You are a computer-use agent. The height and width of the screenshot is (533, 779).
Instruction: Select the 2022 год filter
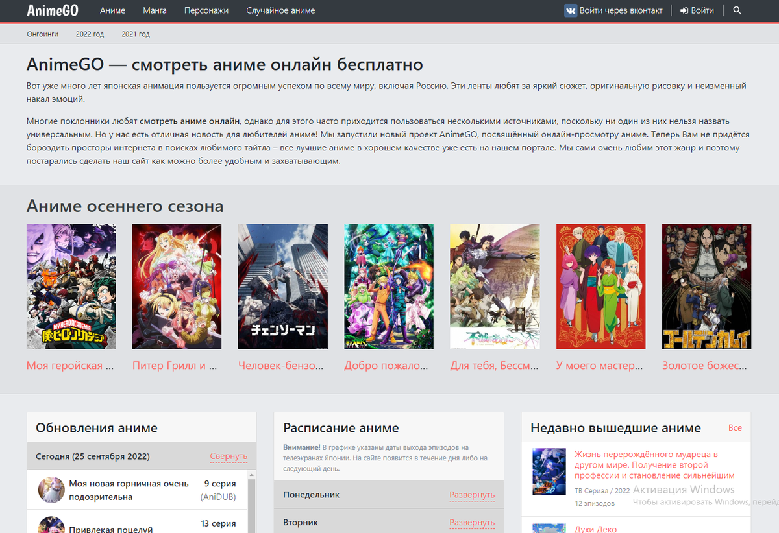point(90,34)
